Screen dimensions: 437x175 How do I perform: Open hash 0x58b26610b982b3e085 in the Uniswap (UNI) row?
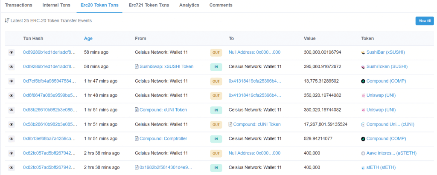coord(50,109)
